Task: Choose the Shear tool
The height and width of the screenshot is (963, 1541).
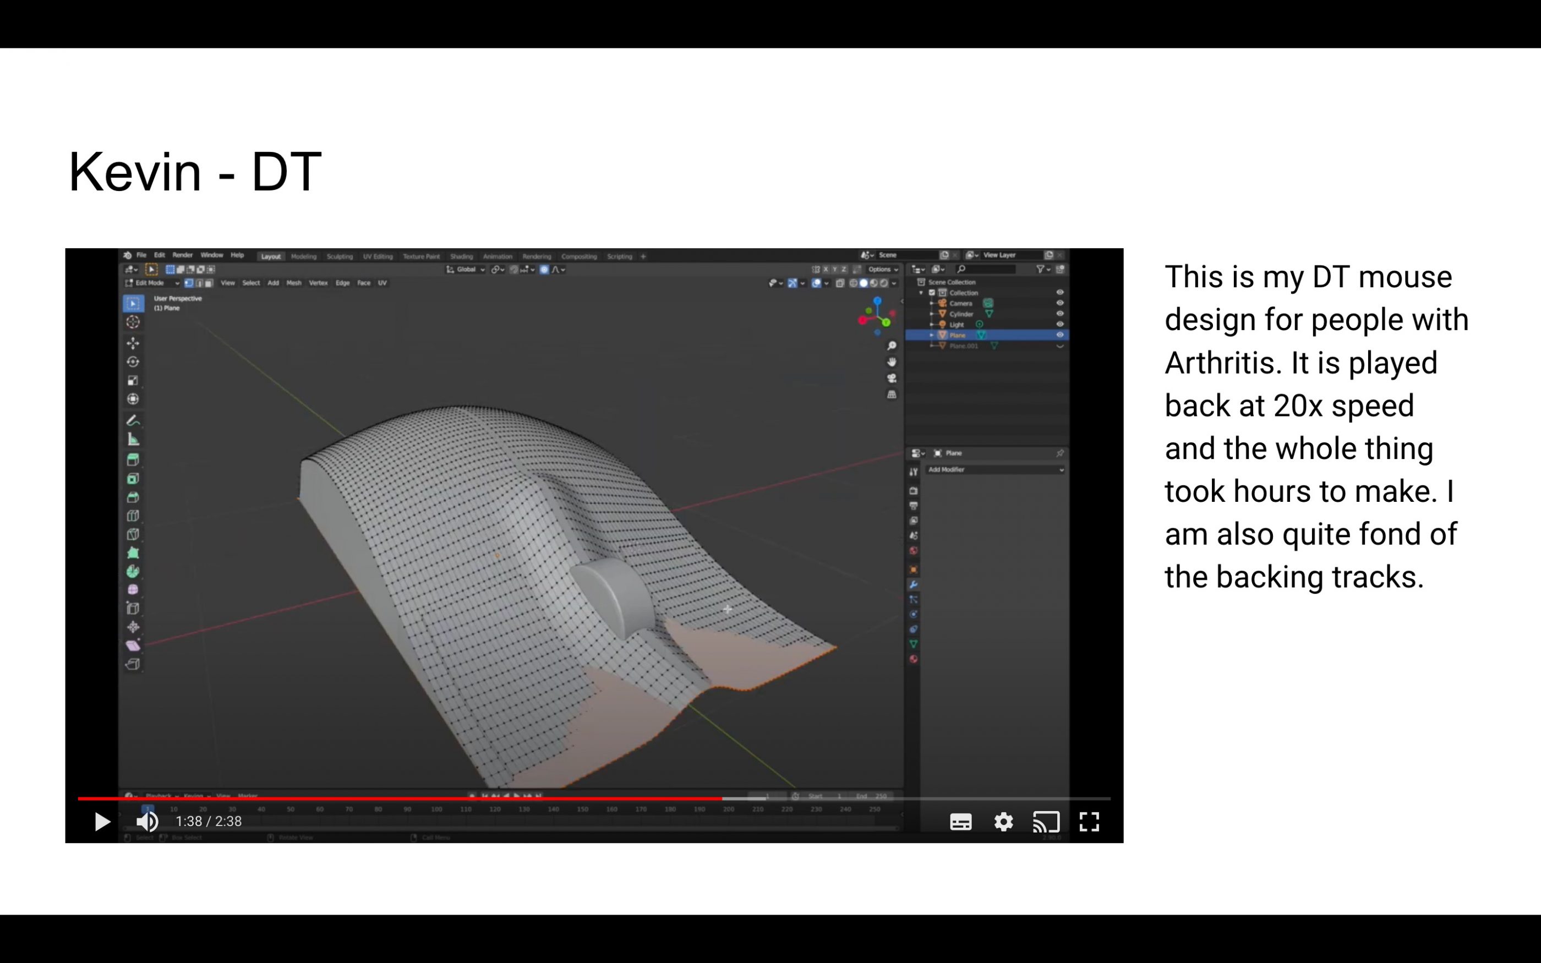Action: coord(133,645)
